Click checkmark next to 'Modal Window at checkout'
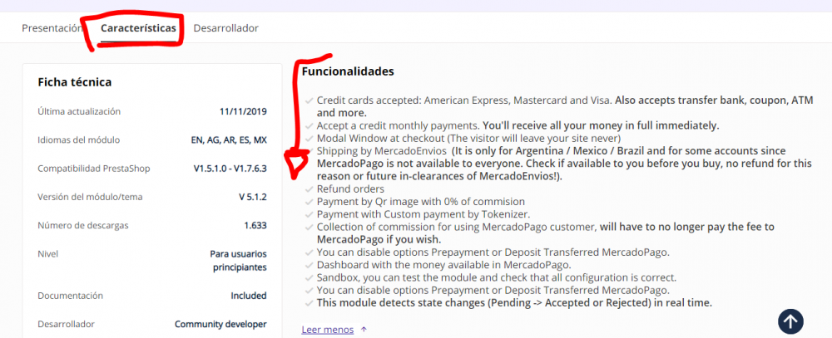This screenshot has height=338, width=832. pyautogui.click(x=309, y=138)
